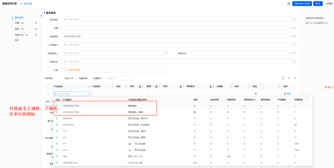Click status cube icon for CP202309211001
Image resolution: width=334 pixels, height=168 pixels.
[x=57, y=106]
